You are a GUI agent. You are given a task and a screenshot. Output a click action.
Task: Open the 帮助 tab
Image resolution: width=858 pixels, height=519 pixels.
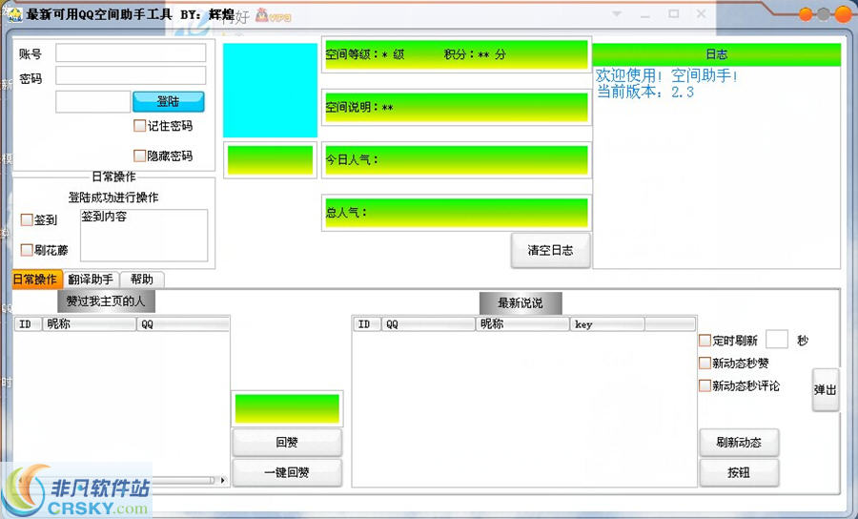(x=142, y=280)
